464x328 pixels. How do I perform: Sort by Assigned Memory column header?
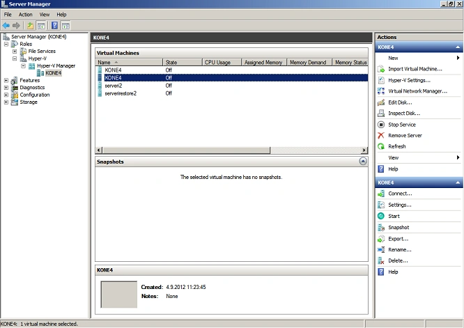click(x=264, y=63)
